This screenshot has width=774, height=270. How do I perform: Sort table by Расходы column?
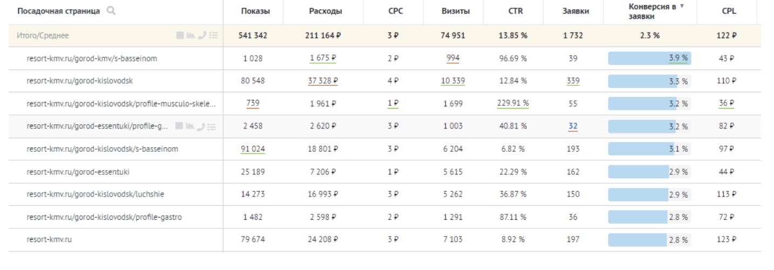coord(325,11)
